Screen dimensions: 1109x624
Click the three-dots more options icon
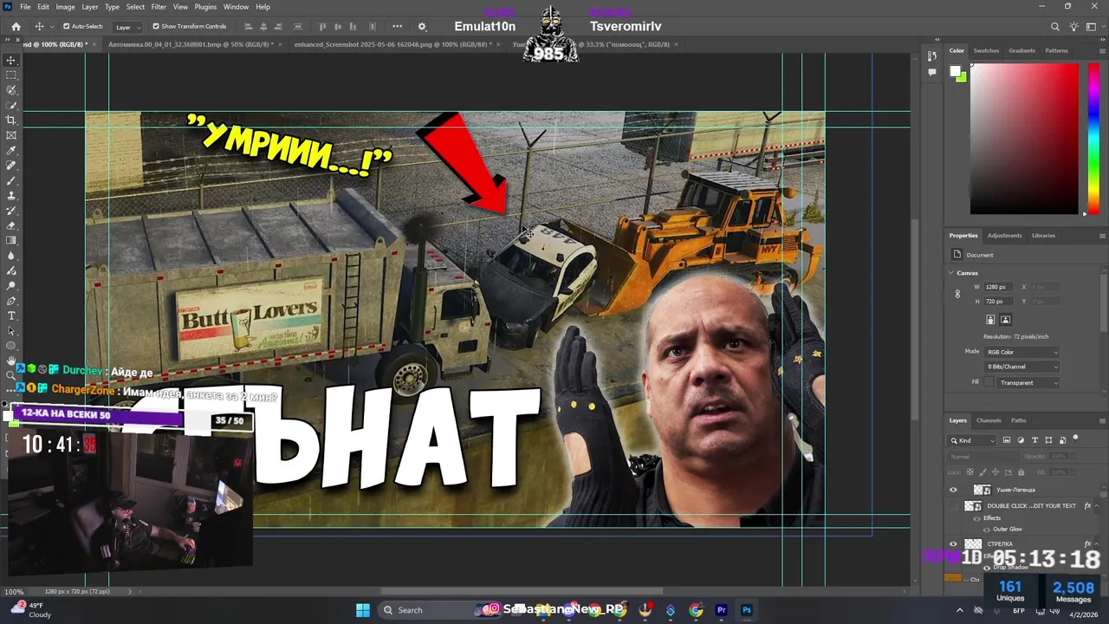point(397,27)
